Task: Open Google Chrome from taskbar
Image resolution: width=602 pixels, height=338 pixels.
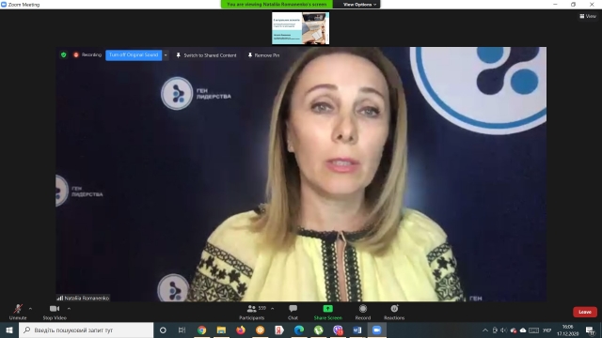Action: tap(202, 330)
